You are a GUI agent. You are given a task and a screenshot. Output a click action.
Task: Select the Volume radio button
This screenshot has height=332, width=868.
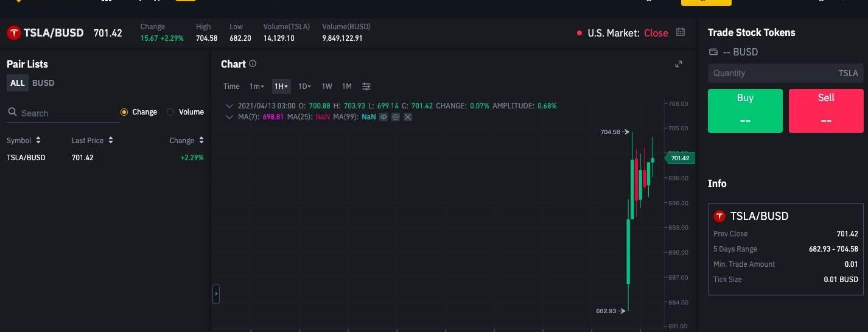click(170, 112)
